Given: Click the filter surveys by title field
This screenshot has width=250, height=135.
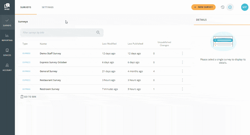Looking at the screenshot, I should (58, 33).
